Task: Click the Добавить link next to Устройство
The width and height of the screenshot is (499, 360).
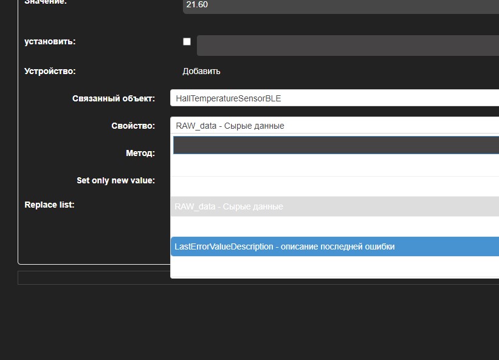Action: pyautogui.click(x=201, y=71)
